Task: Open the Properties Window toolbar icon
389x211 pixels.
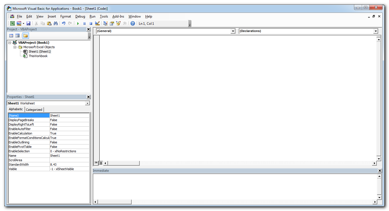Action: coord(112,24)
